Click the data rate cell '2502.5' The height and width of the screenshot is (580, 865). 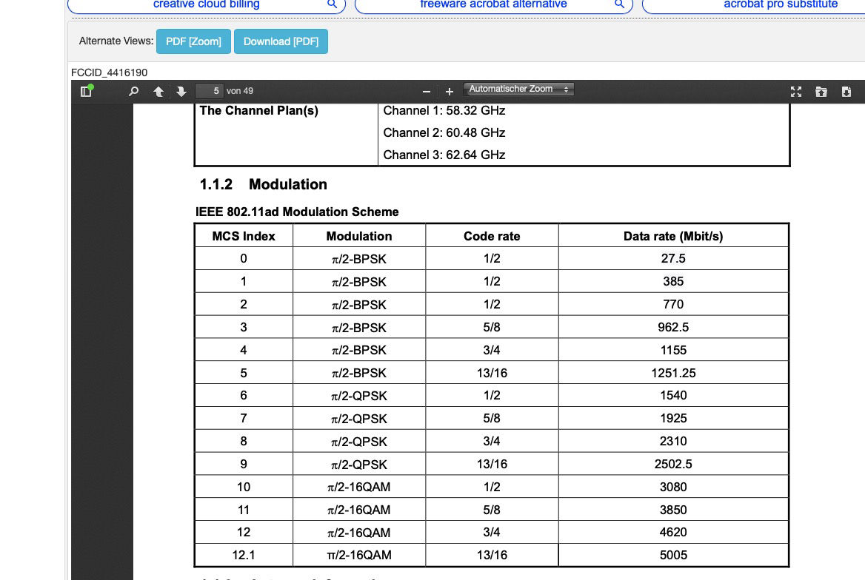(x=673, y=464)
